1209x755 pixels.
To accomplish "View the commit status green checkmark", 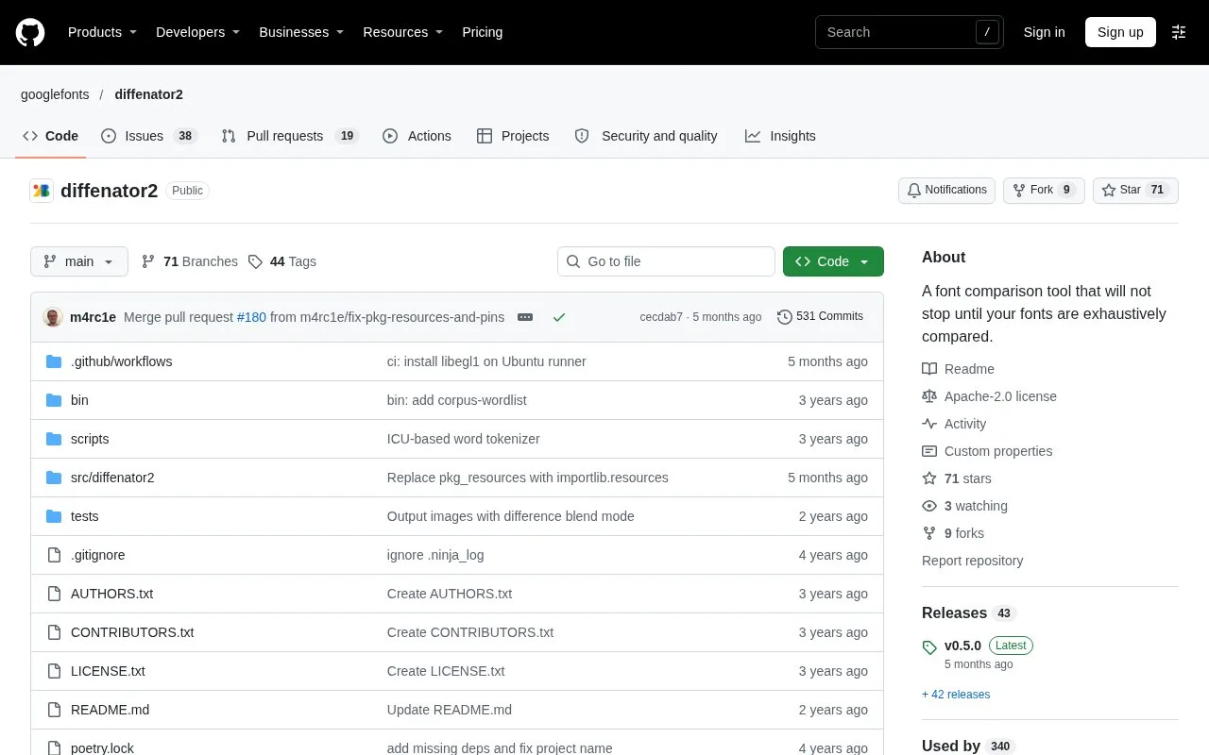I will pos(559,317).
